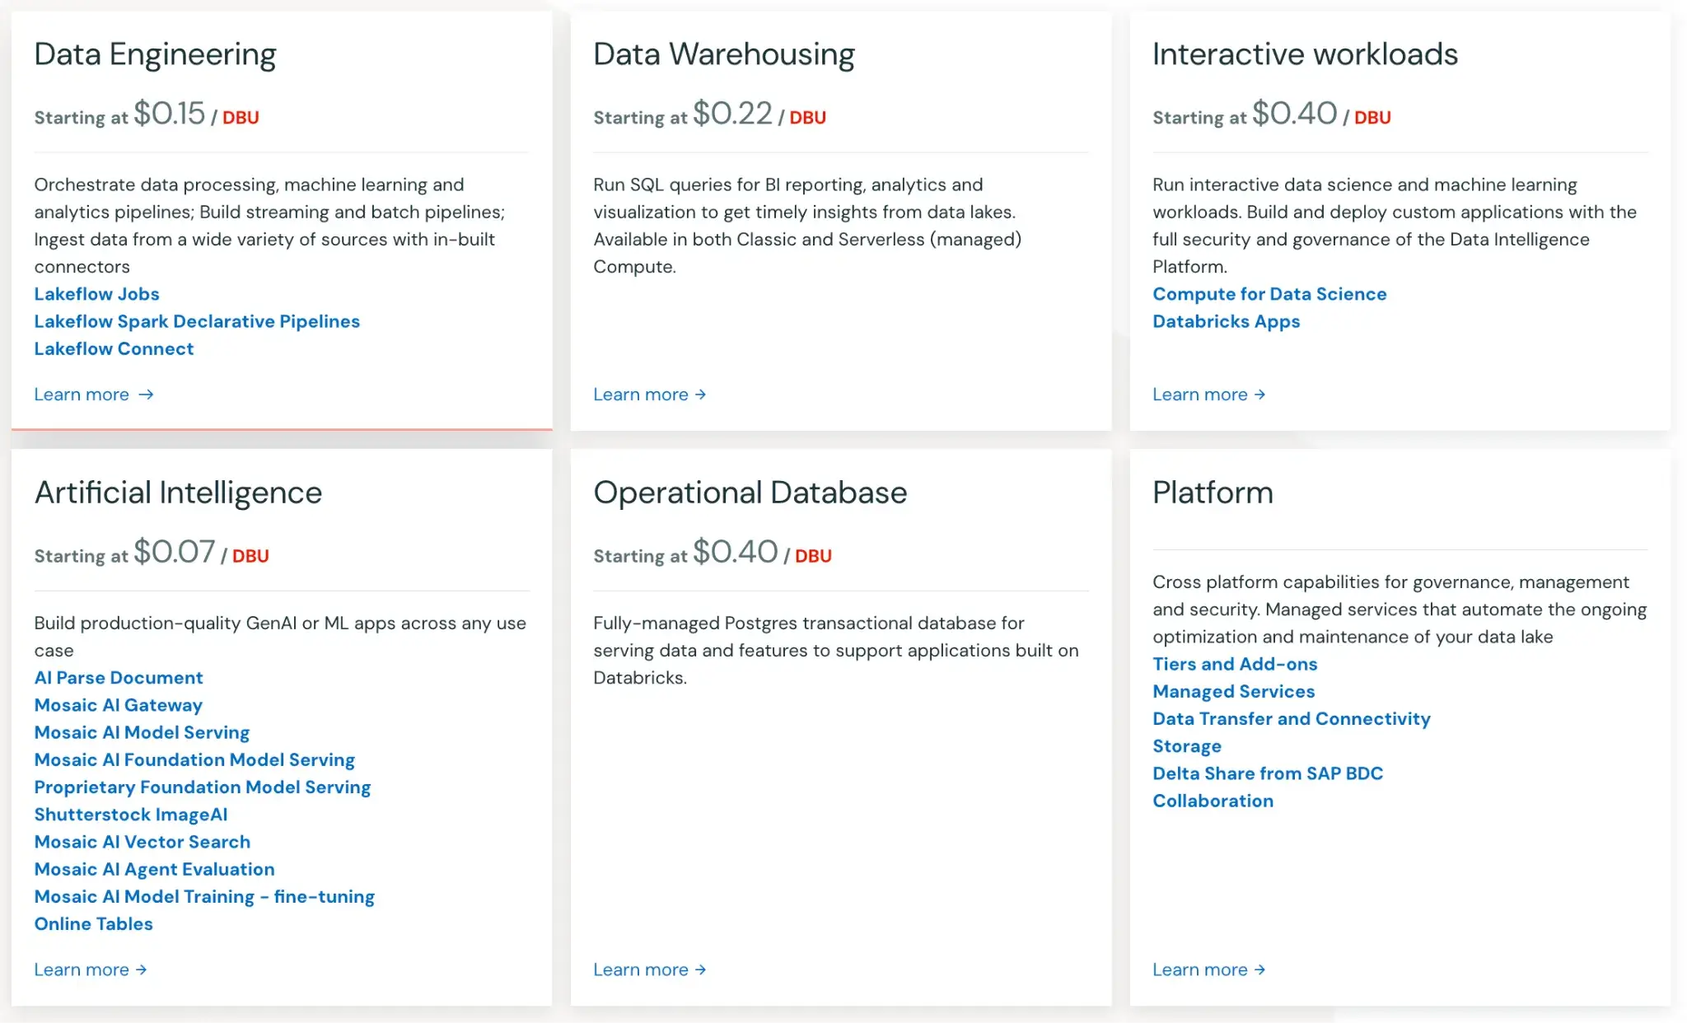
Task: Click DBU link in Data Warehousing price
Action: point(807,118)
